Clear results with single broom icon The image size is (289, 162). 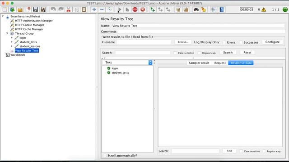[x=178, y=9]
